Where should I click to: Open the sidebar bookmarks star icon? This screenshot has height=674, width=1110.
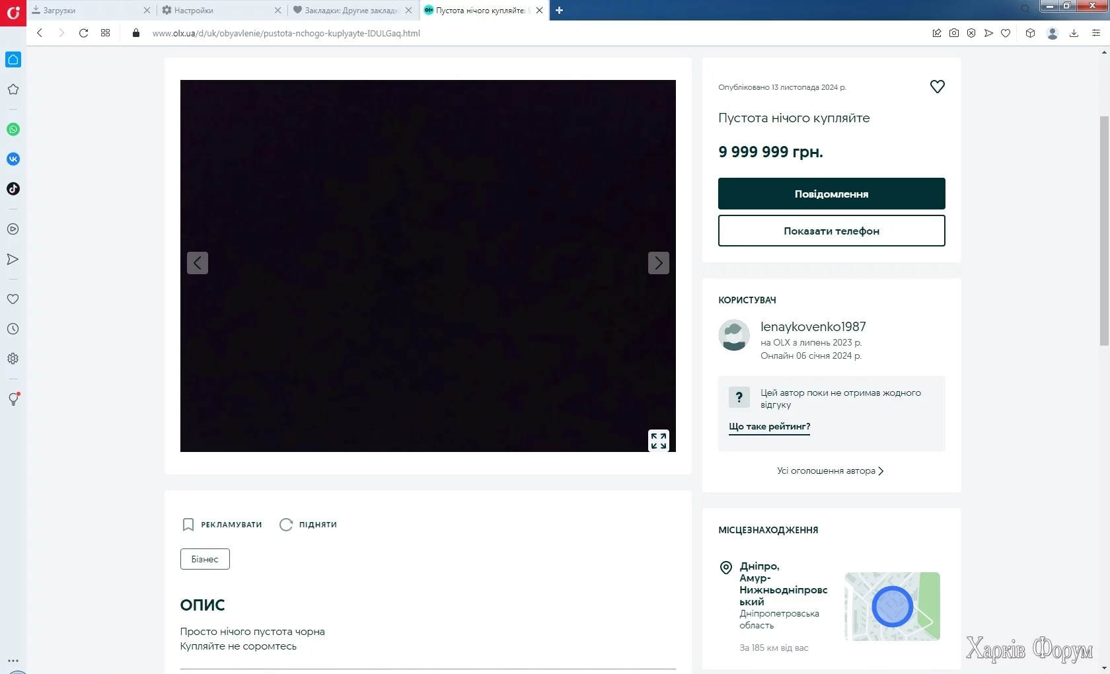(x=13, y=89)
